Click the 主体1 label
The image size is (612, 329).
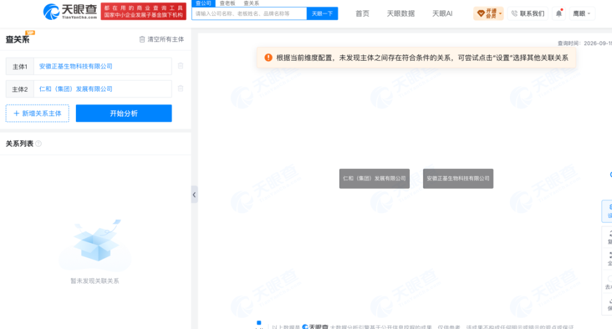click(x=20, y=66)
